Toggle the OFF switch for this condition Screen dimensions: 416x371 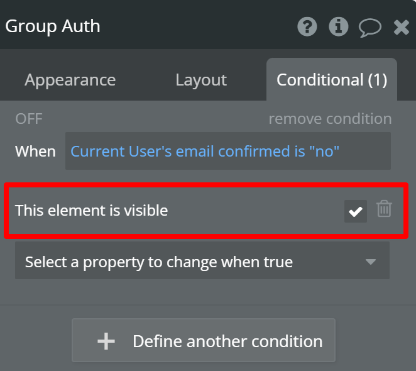tap(29, 119)
